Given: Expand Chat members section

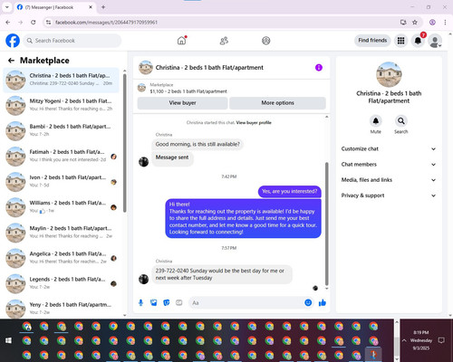Looking at the screenshot, I should (x=389, y=165).
